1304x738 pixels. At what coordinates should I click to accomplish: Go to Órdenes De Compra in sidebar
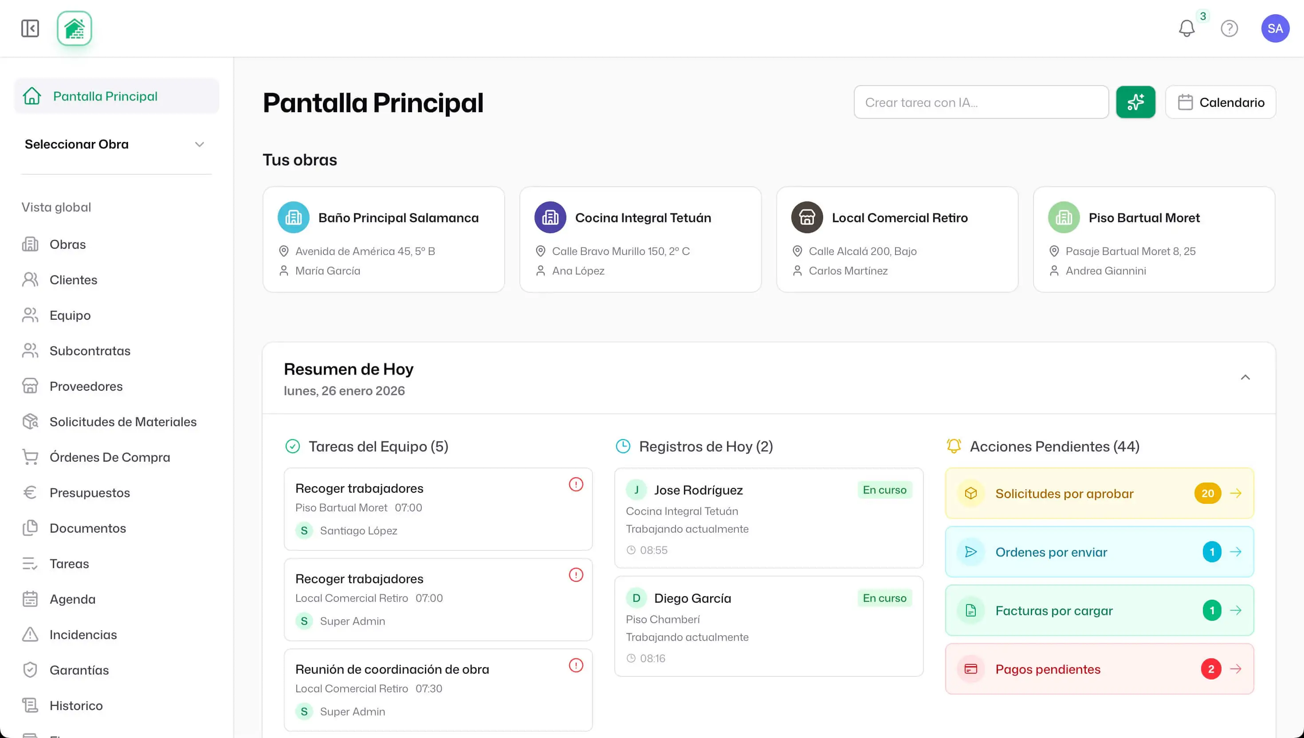110,457
